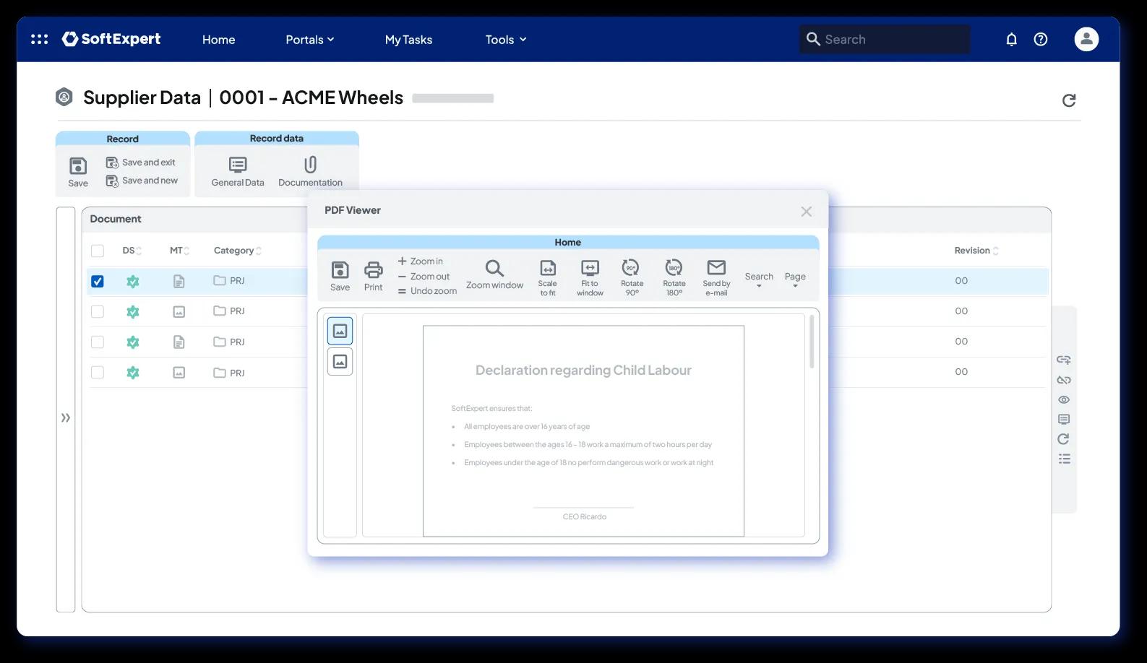Expand the Search dropdown in PDF Viewer
The height and width of the screenshot is (663, 1147).
click(x=759, y=279)
